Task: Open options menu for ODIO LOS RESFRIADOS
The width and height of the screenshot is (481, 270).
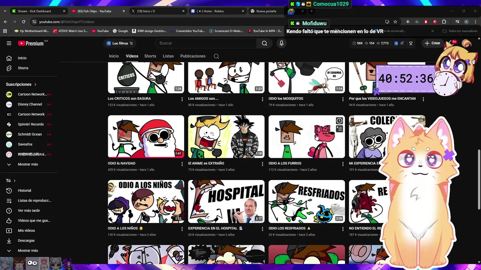Action: (343, 229)
